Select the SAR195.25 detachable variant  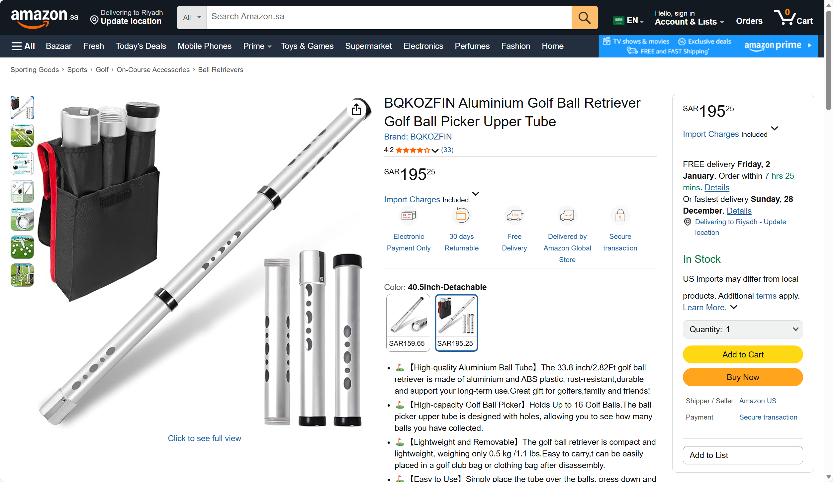click(456, 323)
